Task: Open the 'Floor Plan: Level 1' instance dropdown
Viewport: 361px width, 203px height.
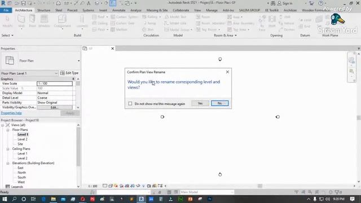Action: pyautogui.click(x=56, y=73)
